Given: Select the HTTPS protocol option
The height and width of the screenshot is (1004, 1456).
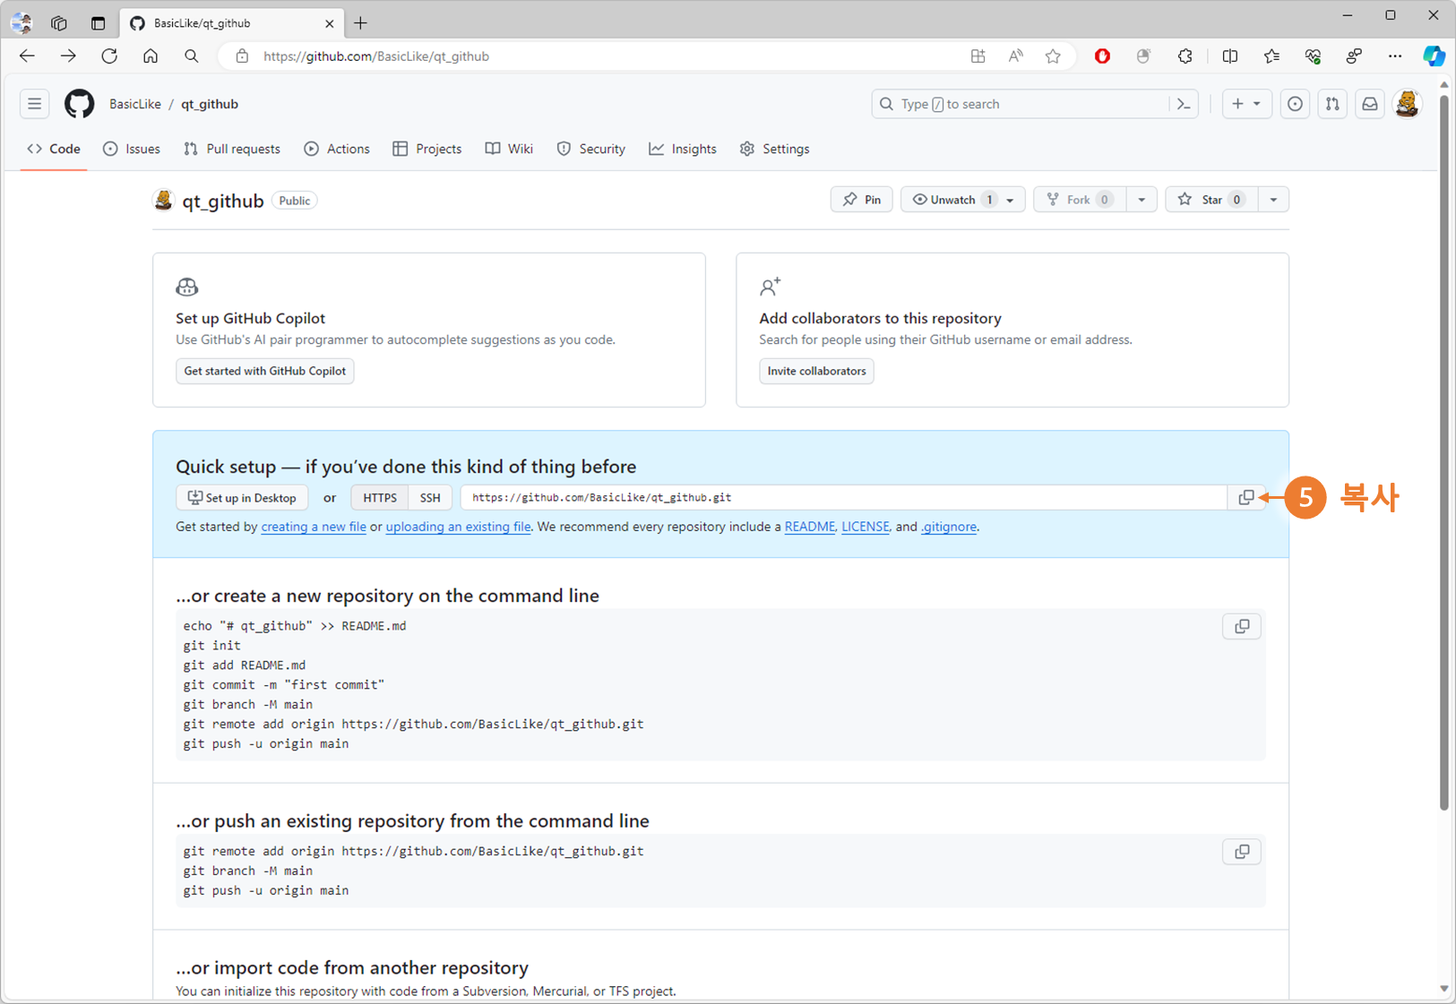Looking at the screenshot, I should click(380, 498).
